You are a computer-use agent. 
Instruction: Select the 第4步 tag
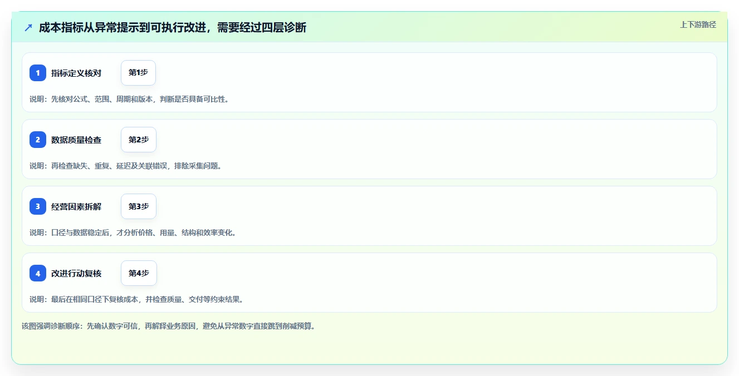pyautogui.click(x=139, y=273)
